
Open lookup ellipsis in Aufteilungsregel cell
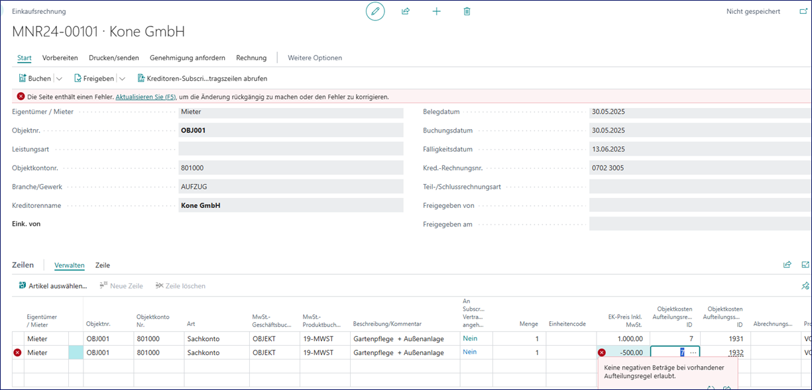coord(693,353)
